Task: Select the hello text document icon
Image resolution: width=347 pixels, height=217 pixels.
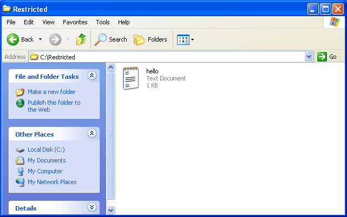Action: pyautogui.click(x=131, y=78)
